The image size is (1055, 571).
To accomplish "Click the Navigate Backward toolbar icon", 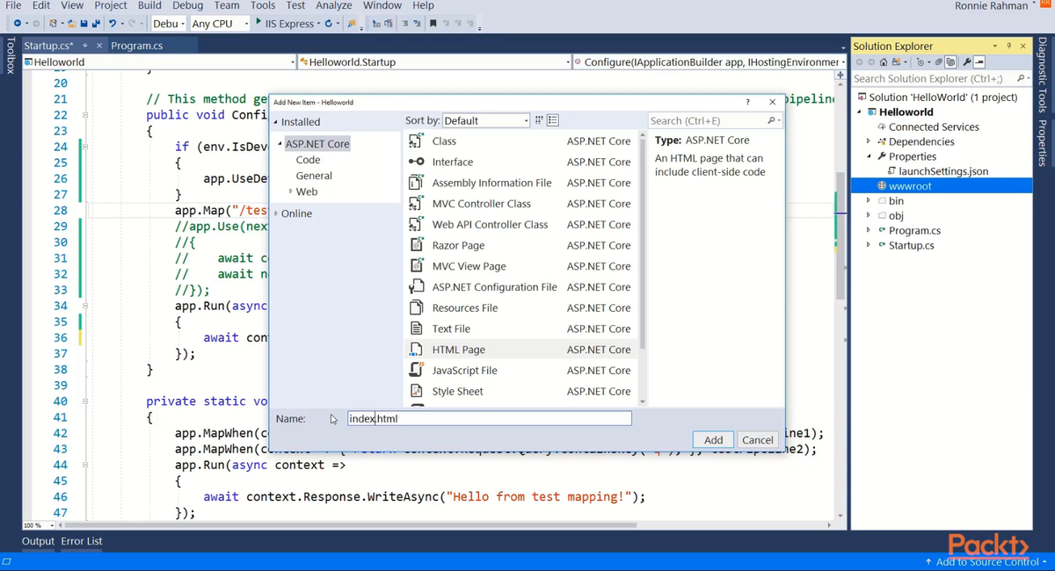I will tap(17, 24).
